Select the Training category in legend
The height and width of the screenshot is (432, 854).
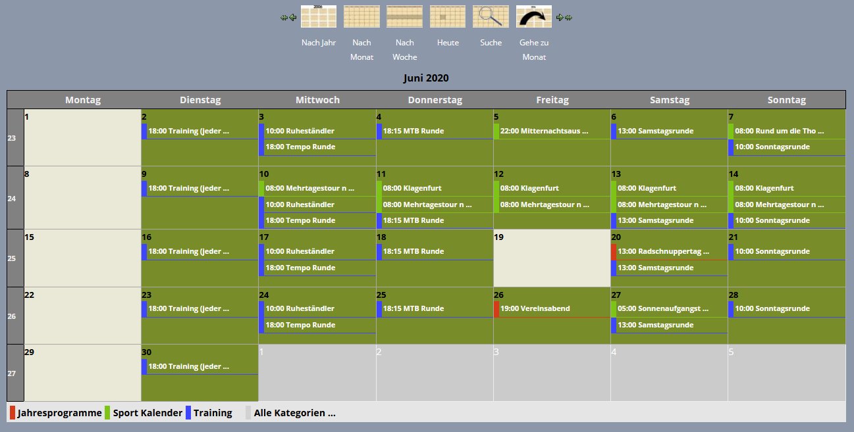213,413
